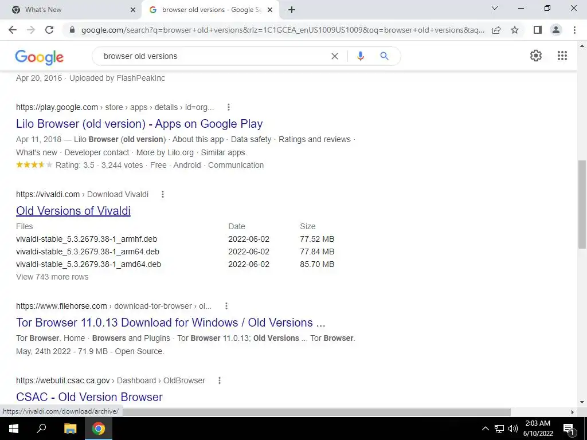Open the Chrome three-dot menu

coord(574,30)
